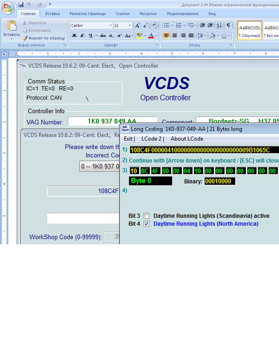This screenshot has height=349, width=279.
Task: Toggle subscript formatting
Action: pyautogui.click(x=111, y=36)
